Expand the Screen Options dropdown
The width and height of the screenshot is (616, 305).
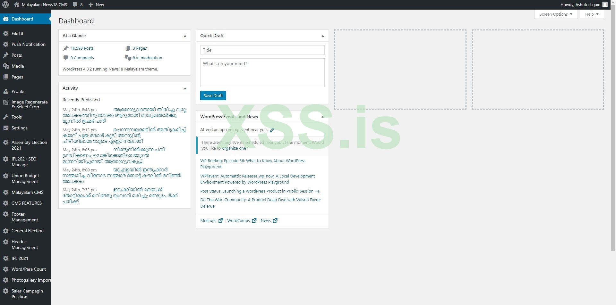[556, 14]
